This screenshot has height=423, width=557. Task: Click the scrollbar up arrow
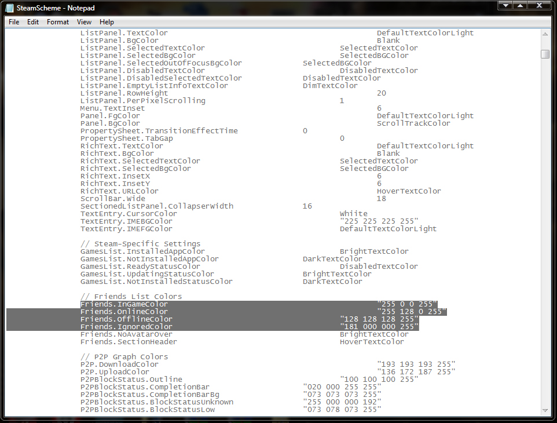pos(545,34)
